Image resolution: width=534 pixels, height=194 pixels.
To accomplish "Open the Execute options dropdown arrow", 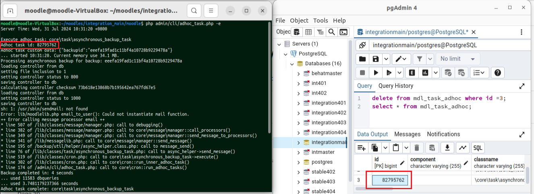I will pyautogui.click(x=399, y=73).
